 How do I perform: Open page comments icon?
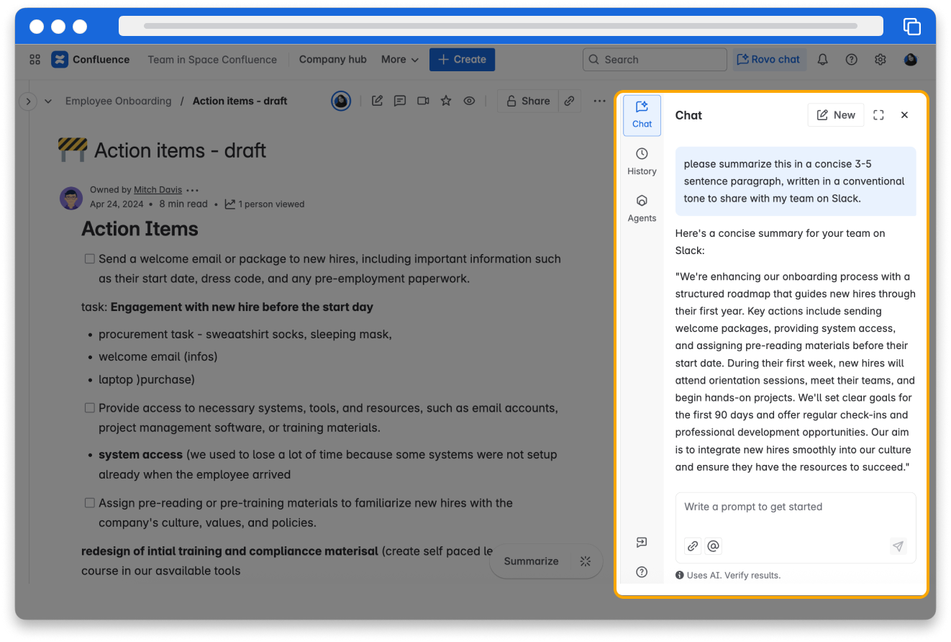coord(400,101)
